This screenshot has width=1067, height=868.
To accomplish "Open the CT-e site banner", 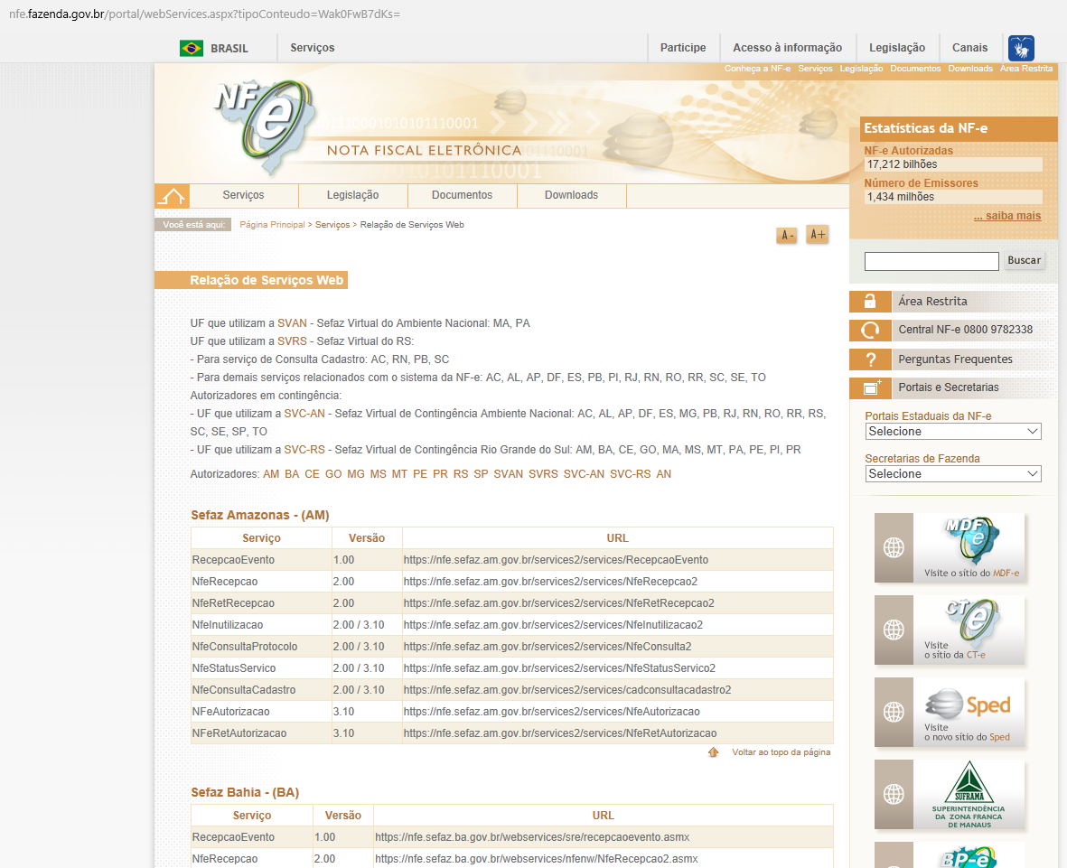I will coord(950,630).
